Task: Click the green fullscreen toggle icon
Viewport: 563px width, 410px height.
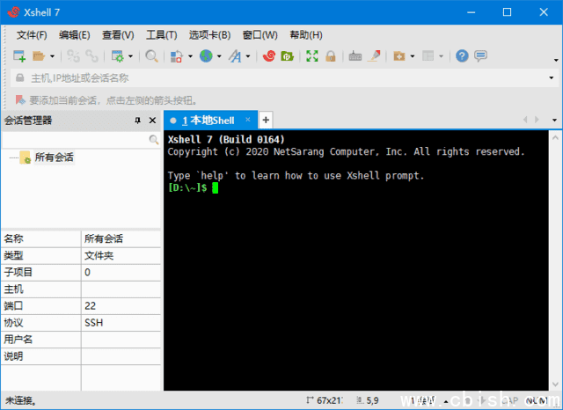Action: tap(312, 56)
